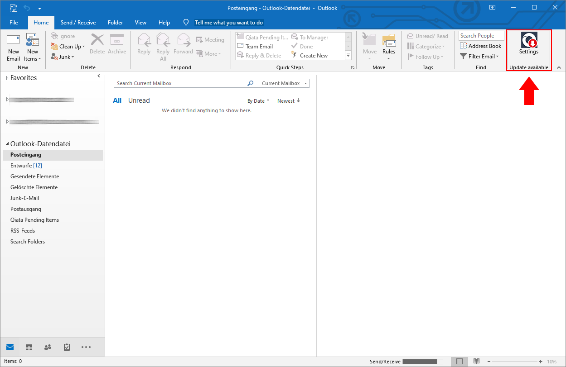Screen dimensions: 566x367
Task: Open the By Date sort dropdown
Action: click(258, 101)
